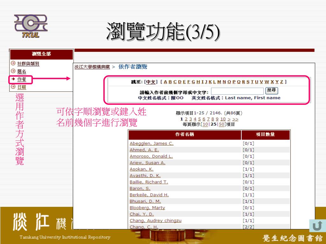Show 10 items per page
Screen dimensions: 326x244
[x=205, y=124]
